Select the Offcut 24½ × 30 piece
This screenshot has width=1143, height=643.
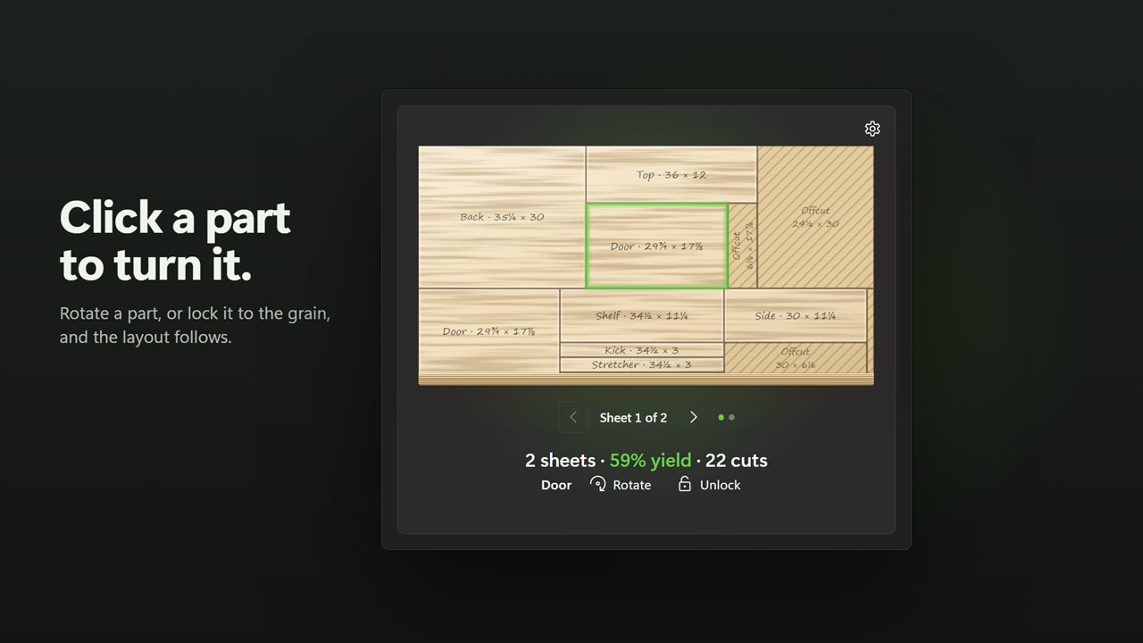coord(815,217)
